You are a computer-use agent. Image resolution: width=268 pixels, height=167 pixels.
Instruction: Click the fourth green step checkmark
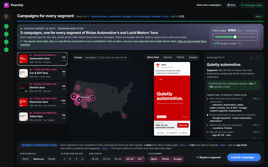pyautogui.click(x=6, y=50)
